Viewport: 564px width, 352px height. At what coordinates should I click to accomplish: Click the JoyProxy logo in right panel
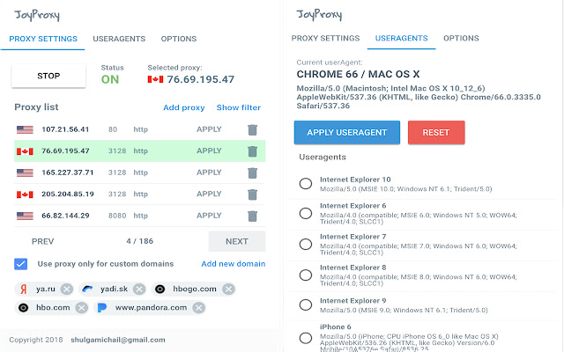pos(319,15)
